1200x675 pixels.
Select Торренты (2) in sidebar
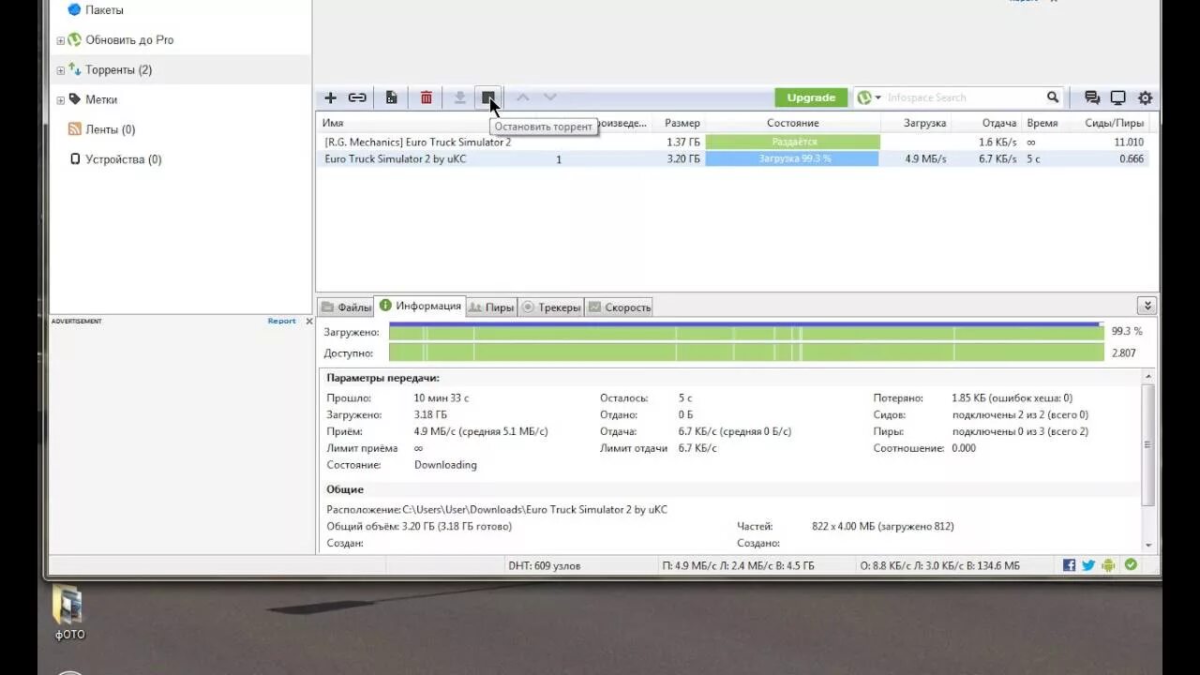(118, 70)
